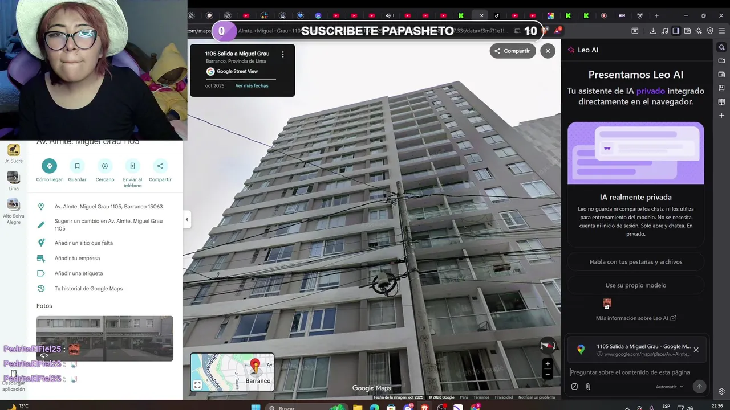Viewport: 730px width, 410px height.
Task: Switch to the MM tab
Action: [x=622, y=15]
